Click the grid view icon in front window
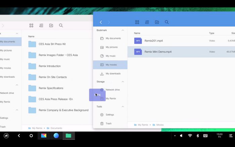 coord(137,22)
